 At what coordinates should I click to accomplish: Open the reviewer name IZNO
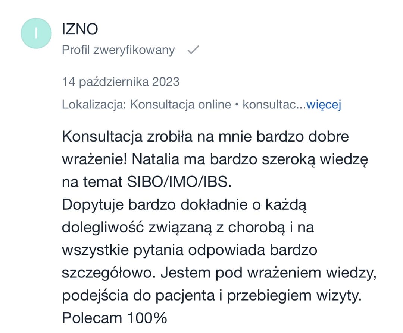80,29
